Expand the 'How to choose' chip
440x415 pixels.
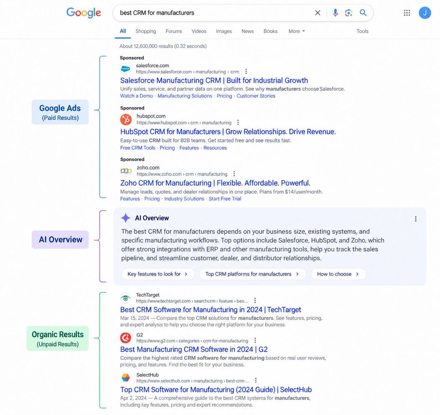point(339,274)
